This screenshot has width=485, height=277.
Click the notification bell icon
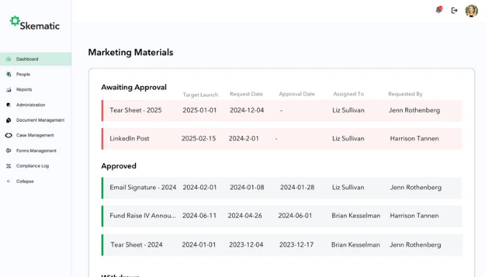point(438,10)
